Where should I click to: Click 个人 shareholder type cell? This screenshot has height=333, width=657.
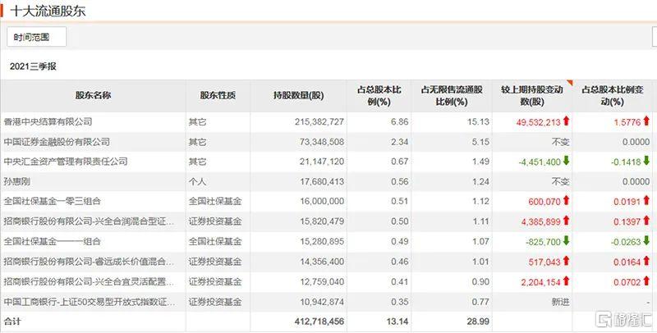pyautogui.click(x=197, y=181)
